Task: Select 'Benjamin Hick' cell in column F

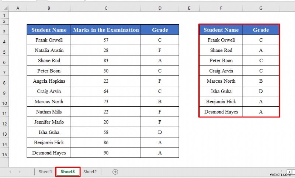Action: tap(221, 102)
